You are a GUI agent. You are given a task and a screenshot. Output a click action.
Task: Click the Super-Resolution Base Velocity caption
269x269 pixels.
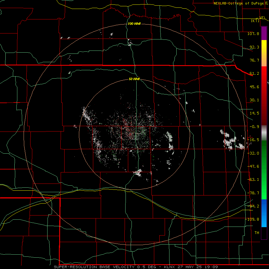[x=136, y=267]
